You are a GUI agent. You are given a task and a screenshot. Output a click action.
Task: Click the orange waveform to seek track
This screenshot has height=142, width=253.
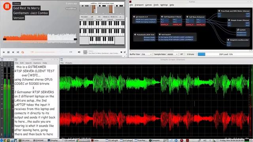(25, 37)
